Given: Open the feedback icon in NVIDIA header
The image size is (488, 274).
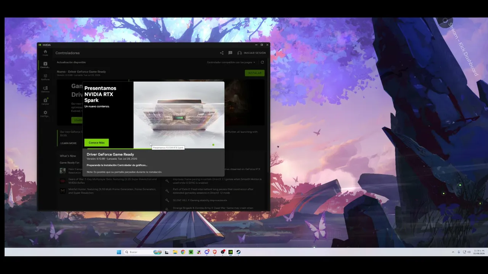Looking at the screenshot, I should pyautogui.click(x=230, y=53).
